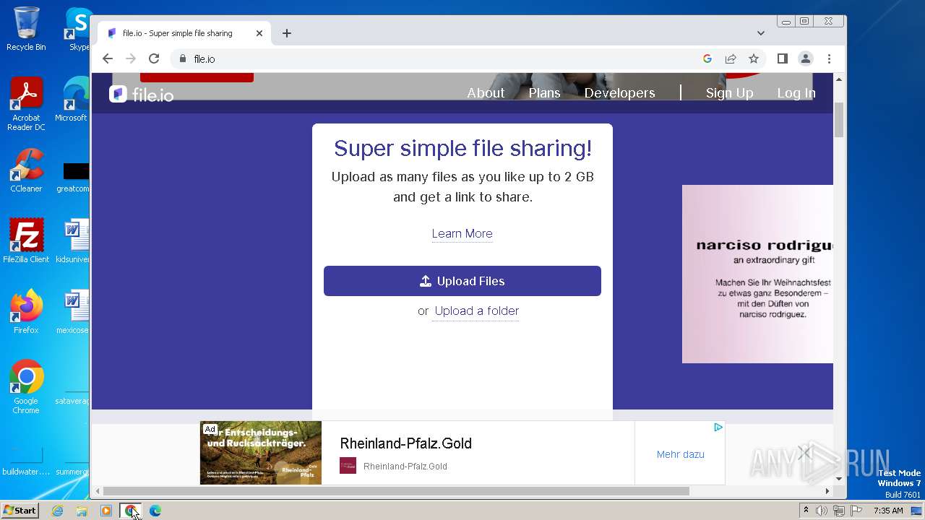Screen dimensions: 925x520
Task: Open a new tab with the plus button
Action: pos(287,33)
